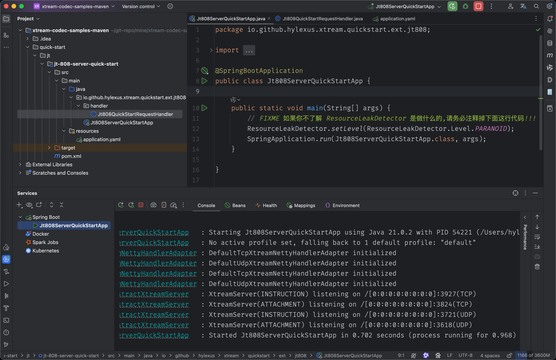Image resolution: width=556 pixels, height=360 pixels.
Task: Take thread dump camera icon
Action: click(153, 205)
